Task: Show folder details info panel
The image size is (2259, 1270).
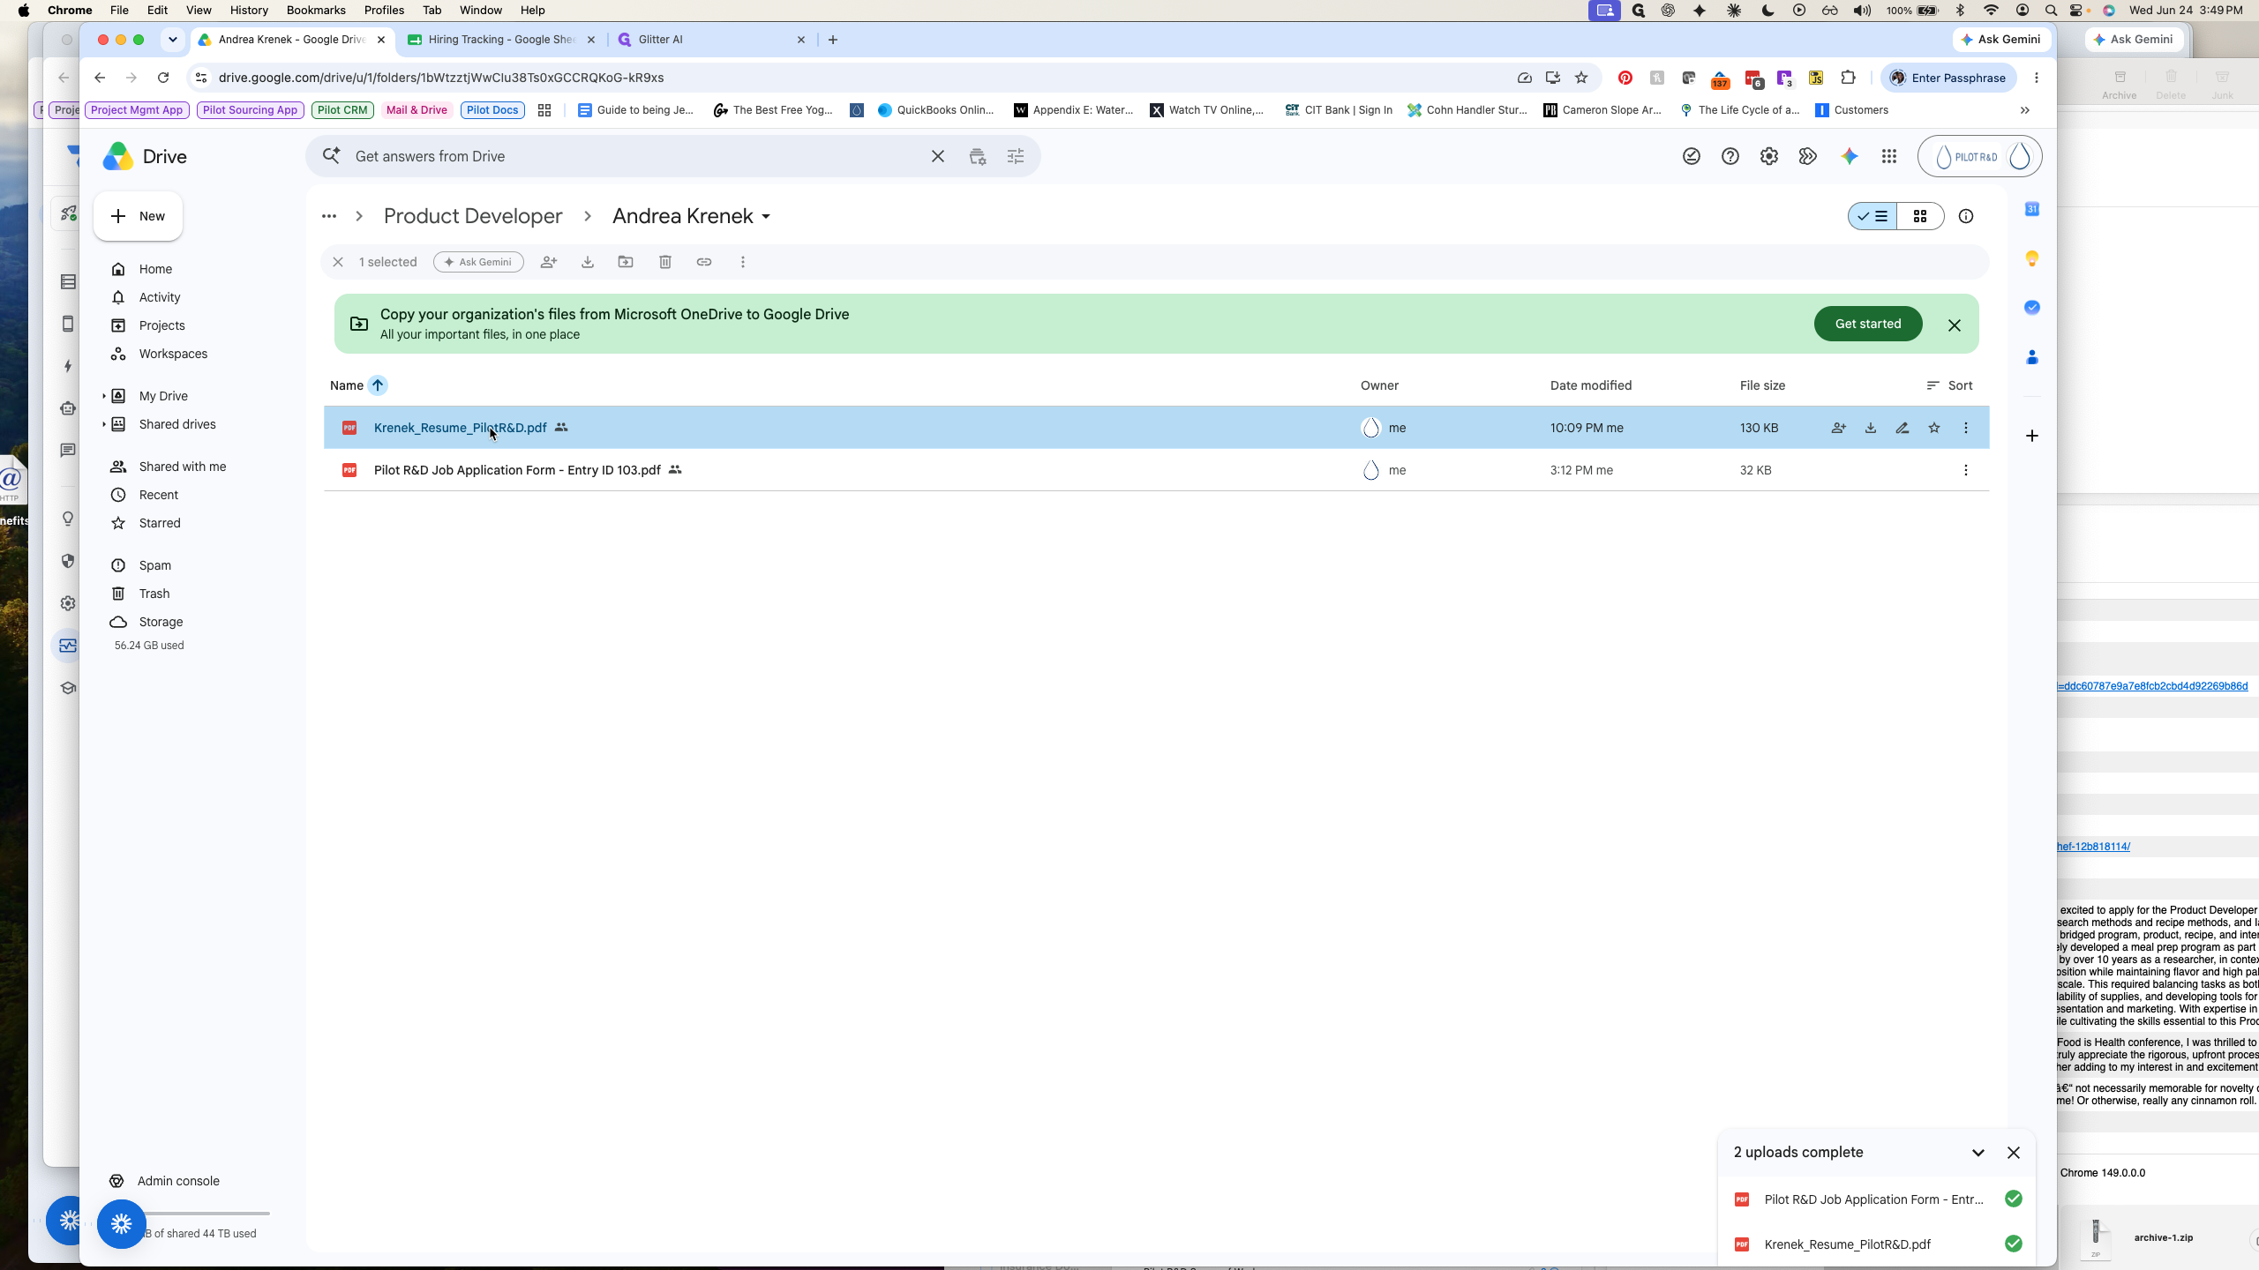Action: tap(1966, 216)
